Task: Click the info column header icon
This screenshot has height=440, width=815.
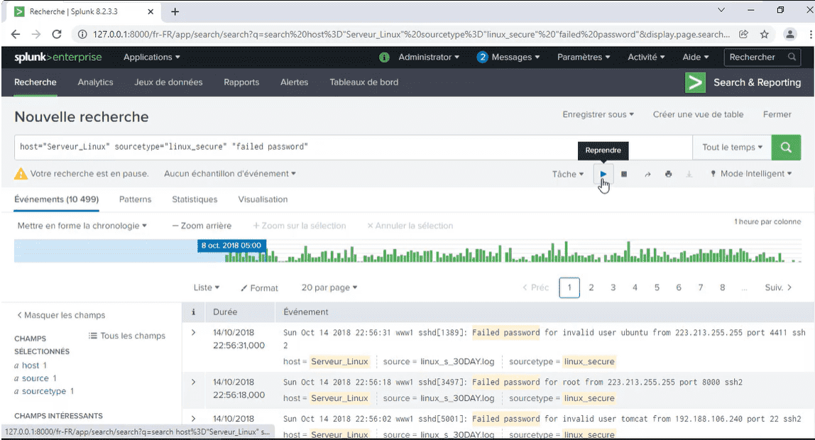Action: (x=193, y=312)
